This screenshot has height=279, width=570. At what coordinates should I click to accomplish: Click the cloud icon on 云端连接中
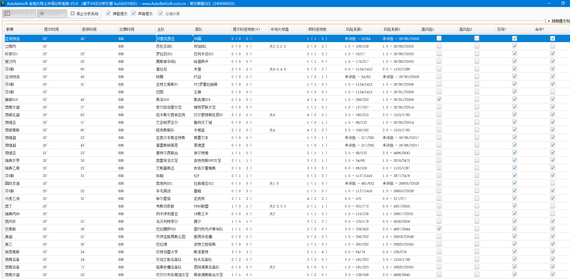click(42, 14)
